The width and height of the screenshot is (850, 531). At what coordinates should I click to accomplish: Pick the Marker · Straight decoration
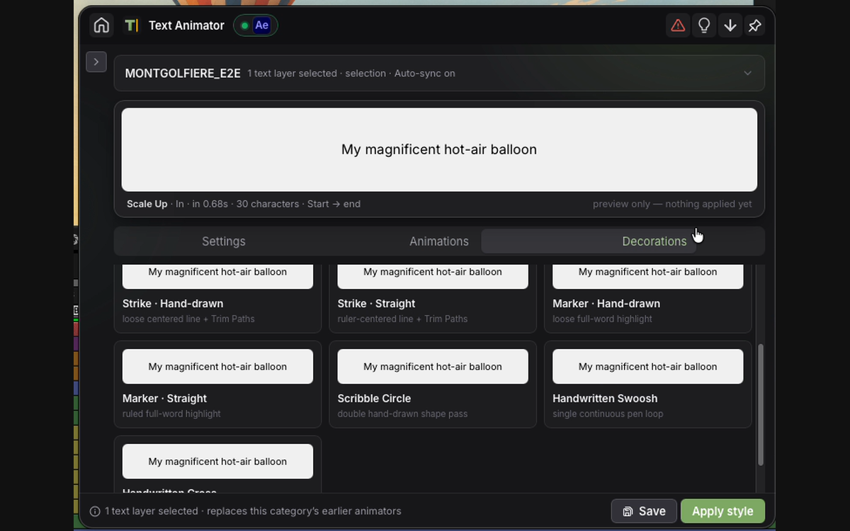(217, 384)
